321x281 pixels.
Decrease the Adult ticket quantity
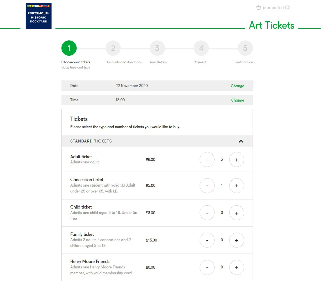pyautogui.click(x=207, y=159)
